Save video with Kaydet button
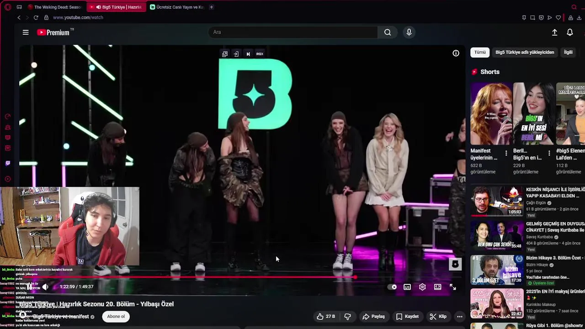Image resolution: width=585 pixels, height=329 pixels. [407, 316]
